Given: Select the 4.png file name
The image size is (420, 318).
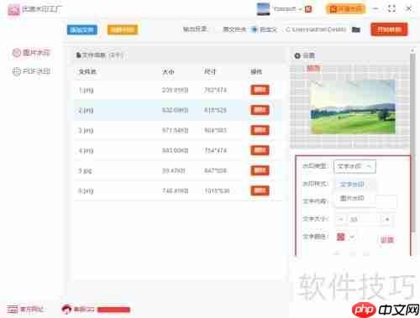Looking at the screenshot, I should point(86,151).
